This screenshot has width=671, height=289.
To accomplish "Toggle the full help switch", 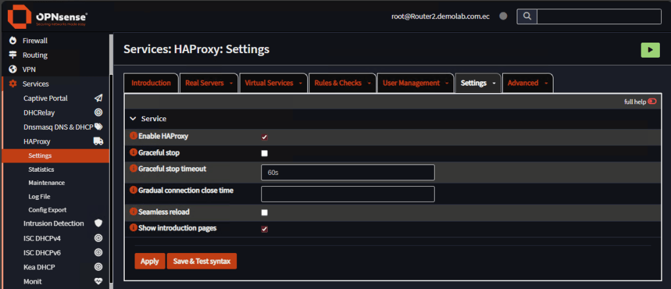I will pos(652,102).
